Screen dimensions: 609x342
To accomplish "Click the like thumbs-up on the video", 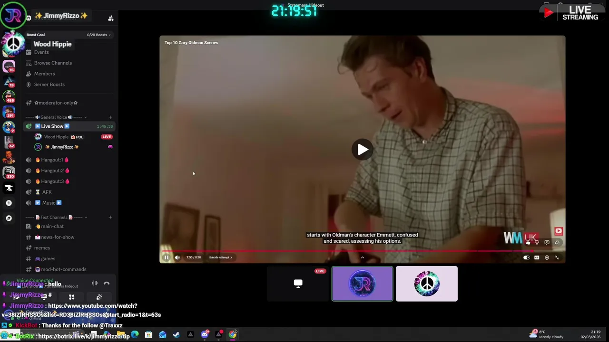I will (528, 242).
